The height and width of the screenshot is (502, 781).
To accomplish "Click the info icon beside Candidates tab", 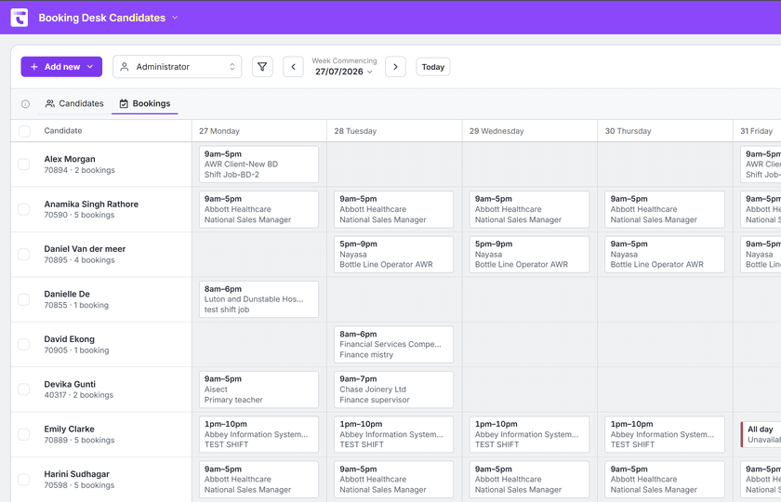I will point(25,103).
